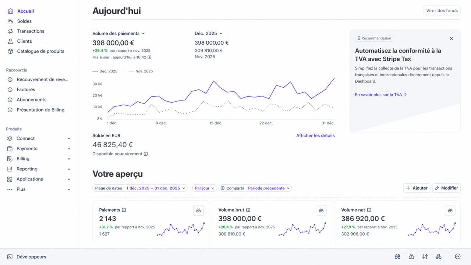Screen dimensions: 471x265
Task: Click info icon next to Volume net
Action: click(369, 210)
